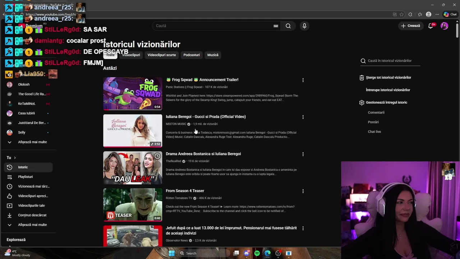This screenshot has height=259, width=460.
Task: Select the Muzică filter chip
Action: point(213,55)
